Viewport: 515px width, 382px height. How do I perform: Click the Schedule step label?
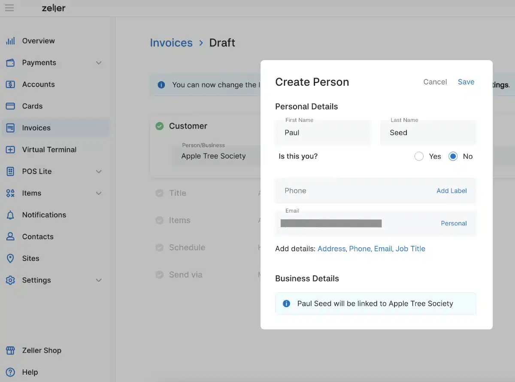coord(187,248)
